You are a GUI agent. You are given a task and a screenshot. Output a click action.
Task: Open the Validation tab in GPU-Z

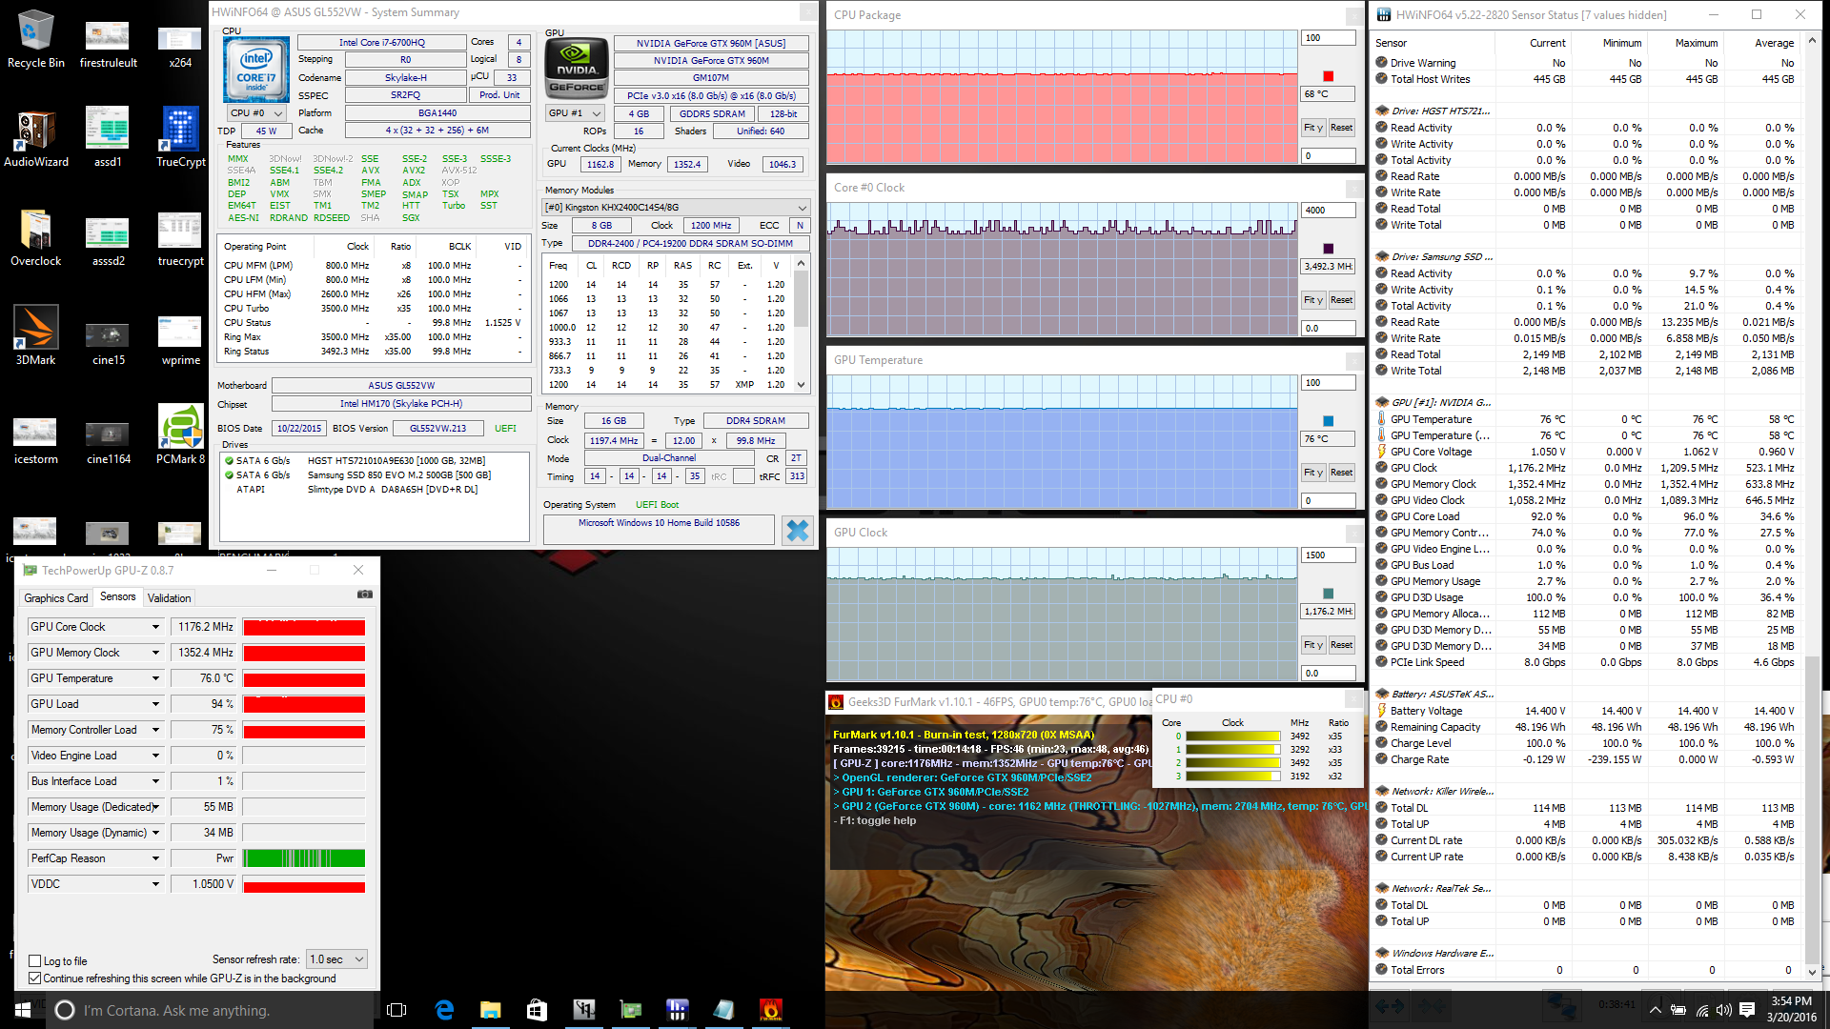[x=169, y=598]
